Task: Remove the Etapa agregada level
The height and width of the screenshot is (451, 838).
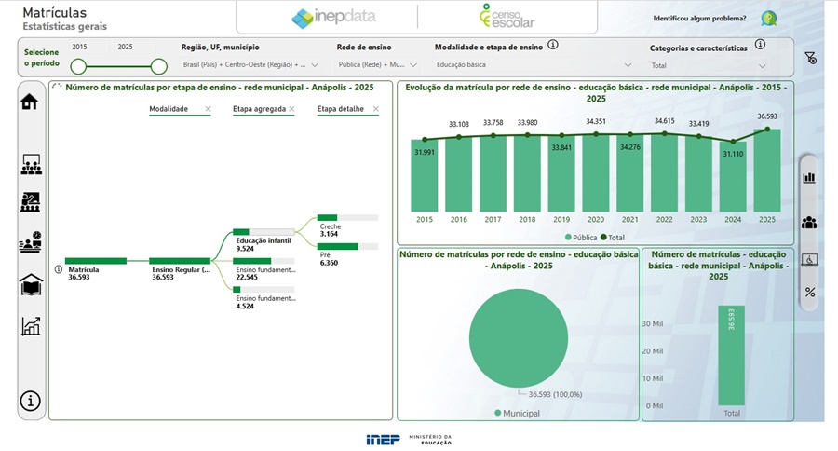Action: tap(291, 109)
